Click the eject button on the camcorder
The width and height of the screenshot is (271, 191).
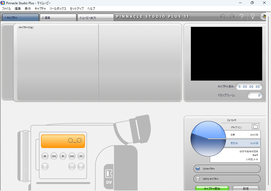(45, 167)
